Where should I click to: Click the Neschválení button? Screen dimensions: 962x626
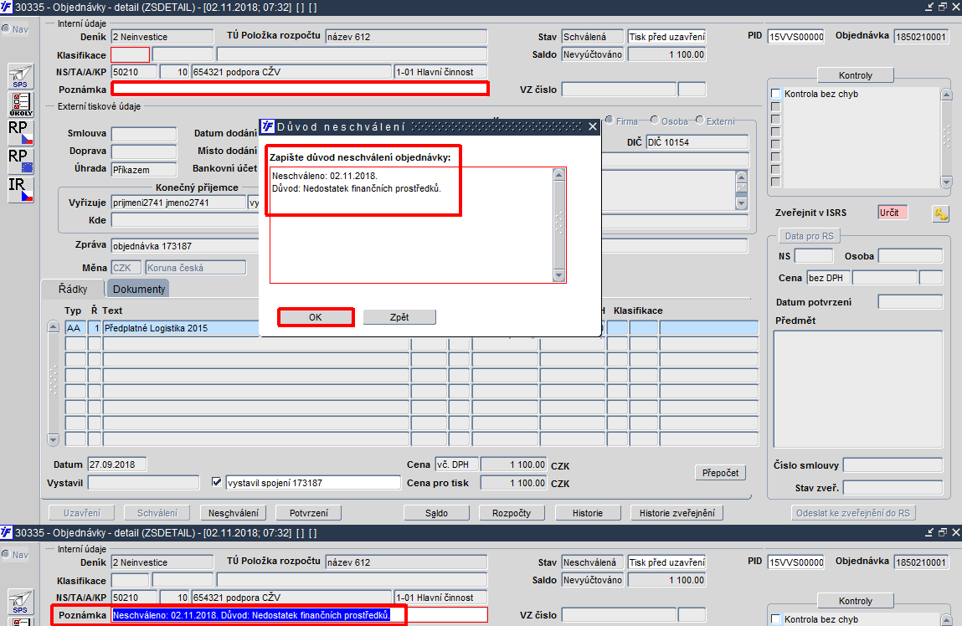point(233,513)
